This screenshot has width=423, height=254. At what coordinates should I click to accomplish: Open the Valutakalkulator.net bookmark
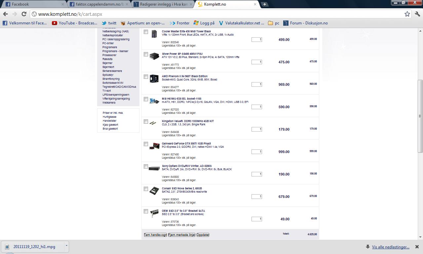pos(241,23)
